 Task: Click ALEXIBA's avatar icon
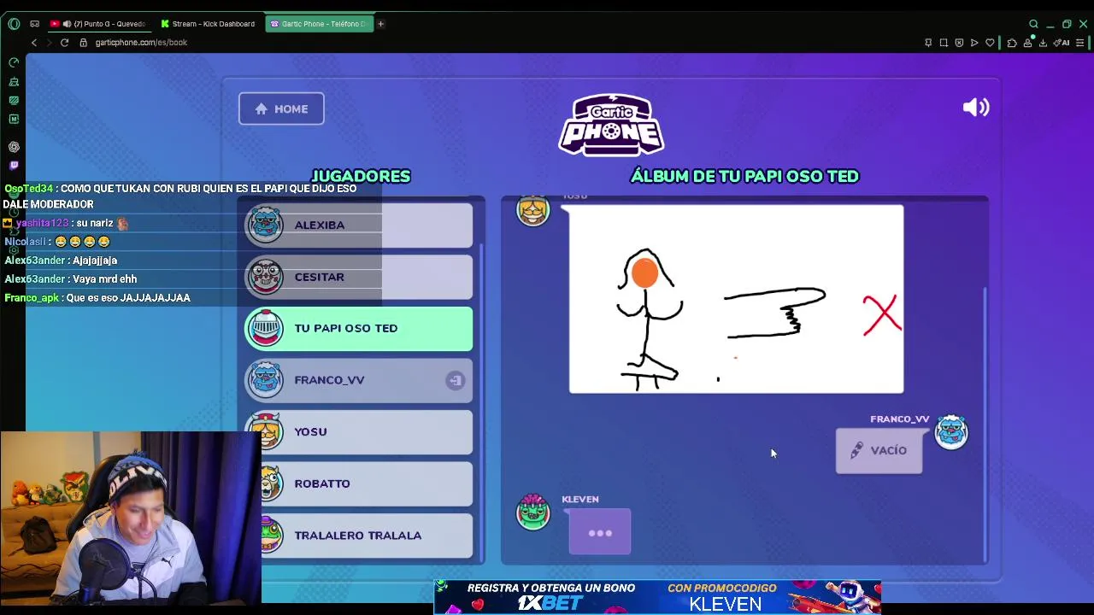[x=265, y=225]
